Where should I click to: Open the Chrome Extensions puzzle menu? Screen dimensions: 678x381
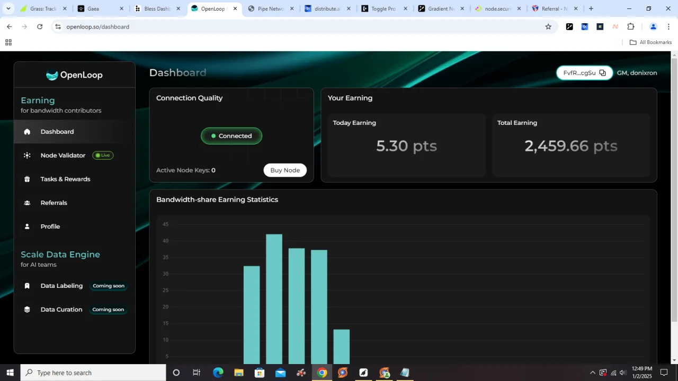coord(631,27)
